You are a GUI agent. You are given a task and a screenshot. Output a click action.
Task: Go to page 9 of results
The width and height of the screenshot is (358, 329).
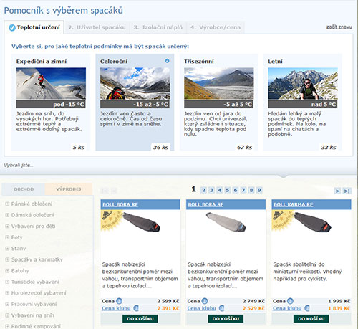(x=259, y=190)
